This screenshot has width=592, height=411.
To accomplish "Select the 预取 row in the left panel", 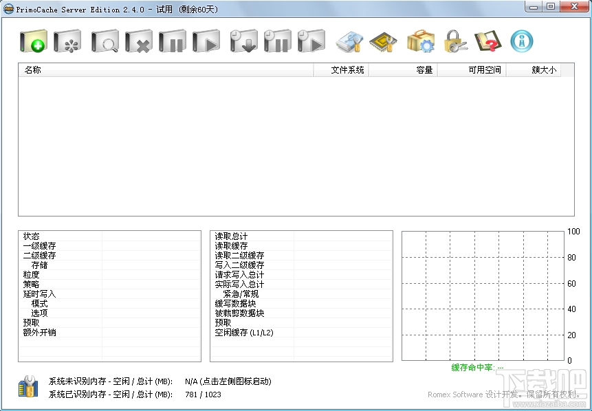I will click(x=109, y=323).
